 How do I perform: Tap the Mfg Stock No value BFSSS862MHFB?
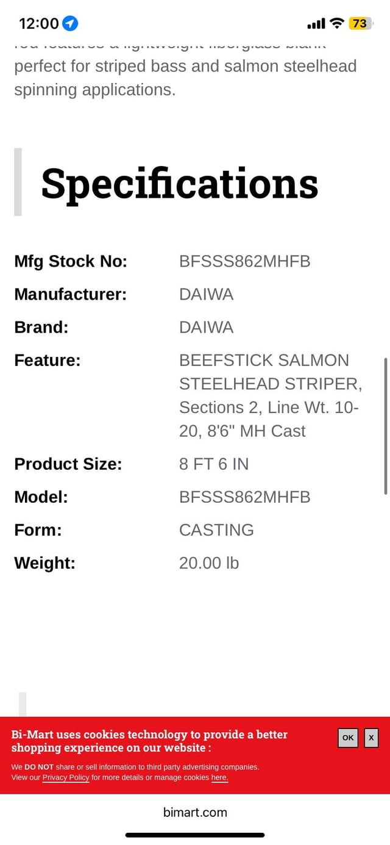tap(244, 261)
